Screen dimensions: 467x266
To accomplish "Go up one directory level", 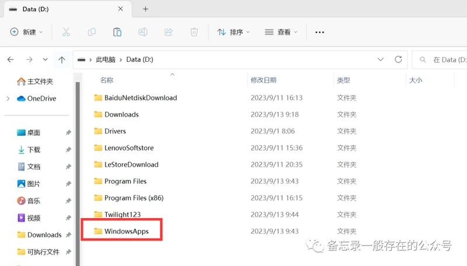I will point(62,60).
